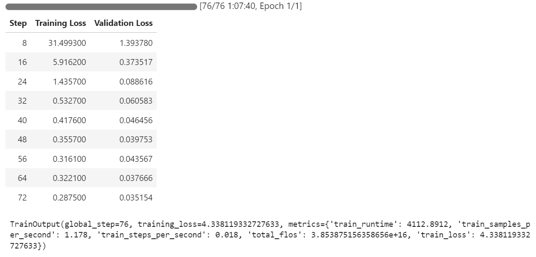Click training loss value 5.916200

click(x=69, y=62)
